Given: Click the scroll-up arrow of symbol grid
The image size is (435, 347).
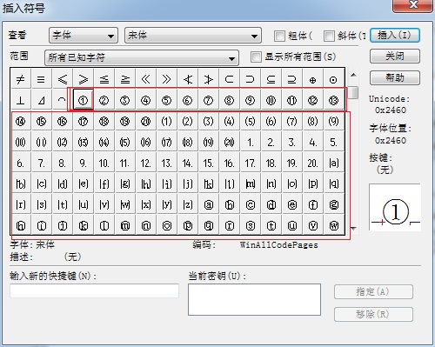Looking at the screenshot, I should click(353, 75).
